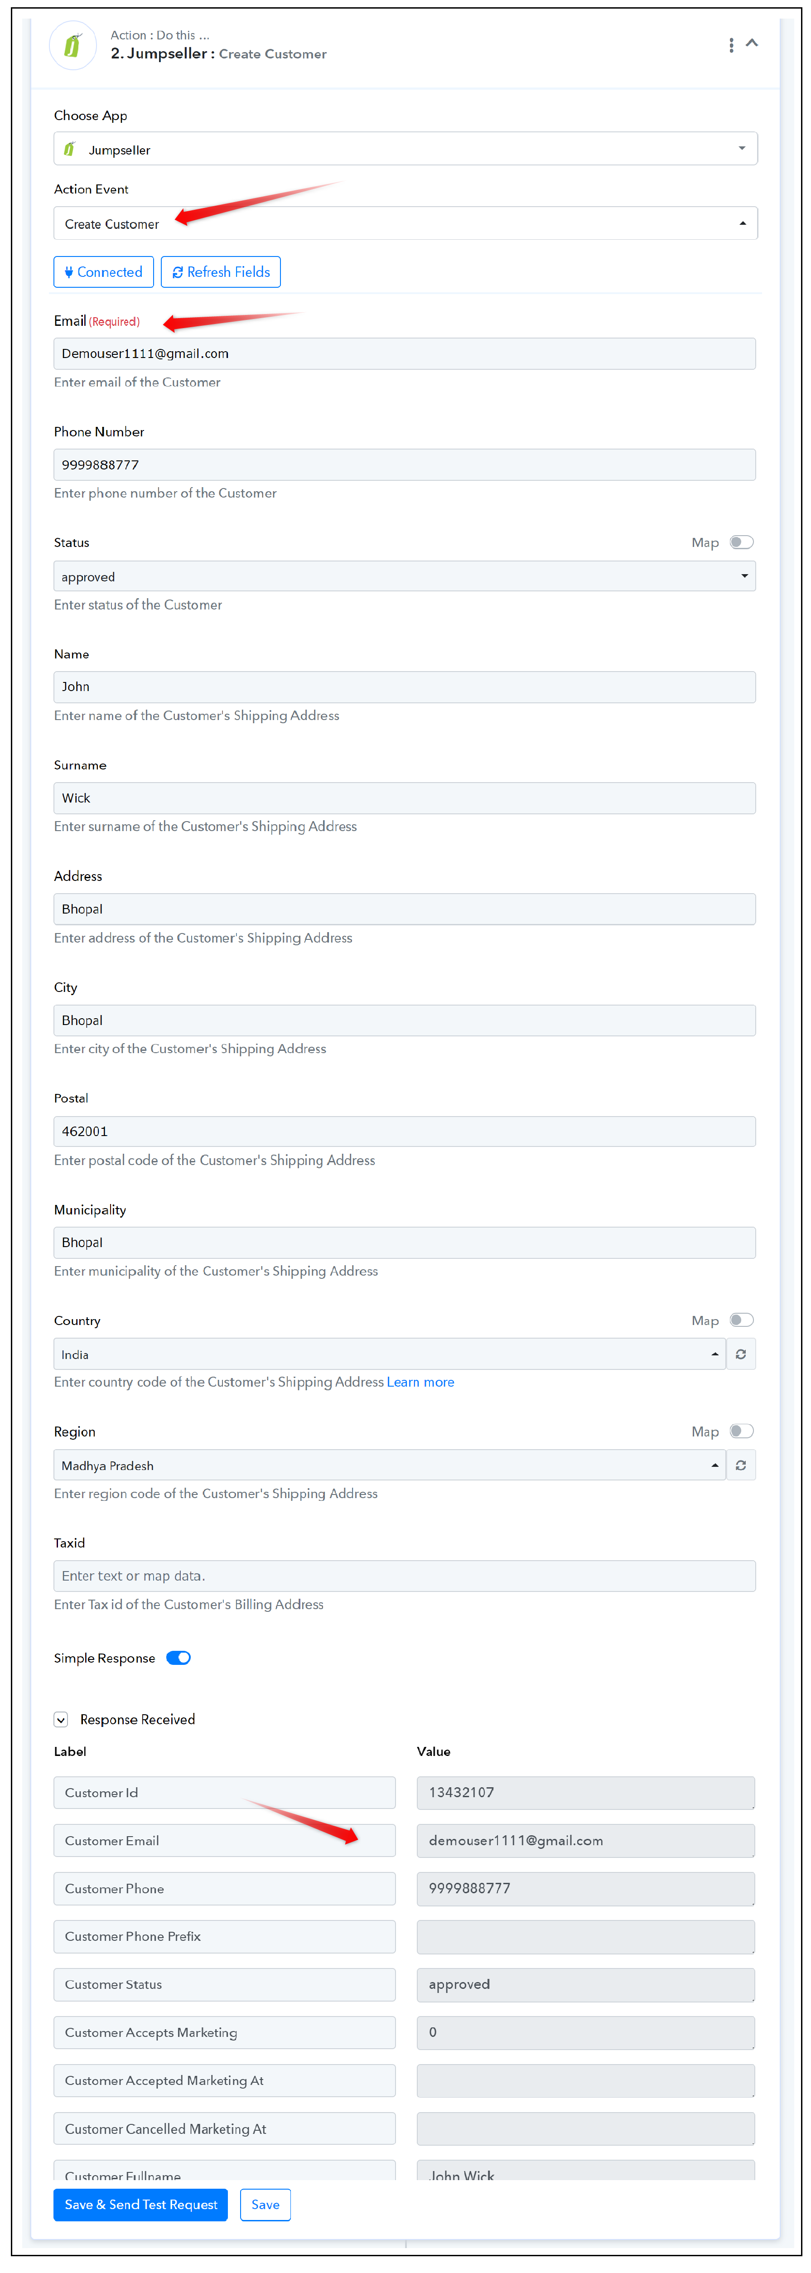This screenshot has width=811, height=2273.
Task: Click the Municipality input field
Action: click(x=404, y=1243)
